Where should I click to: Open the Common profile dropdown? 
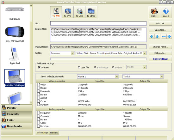click(73, 53)
